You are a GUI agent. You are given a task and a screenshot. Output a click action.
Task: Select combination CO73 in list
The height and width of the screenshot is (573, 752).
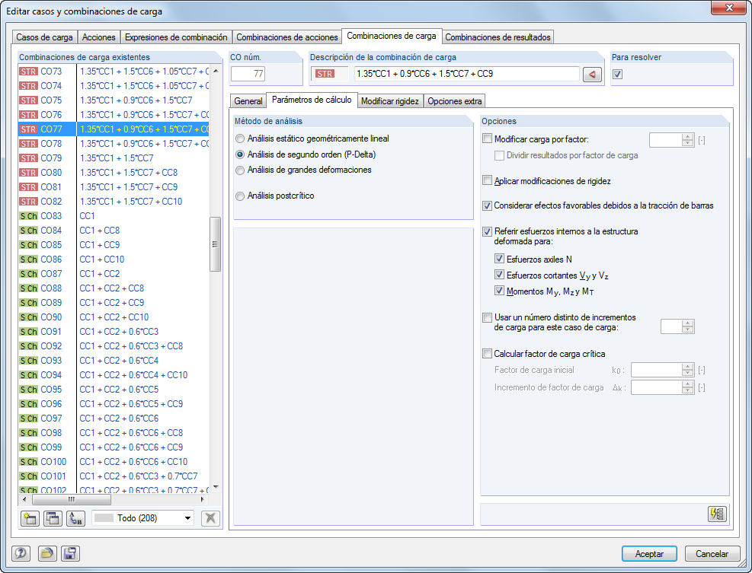114,72
